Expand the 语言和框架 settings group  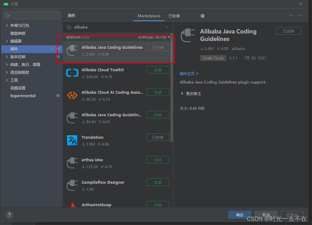7,72
